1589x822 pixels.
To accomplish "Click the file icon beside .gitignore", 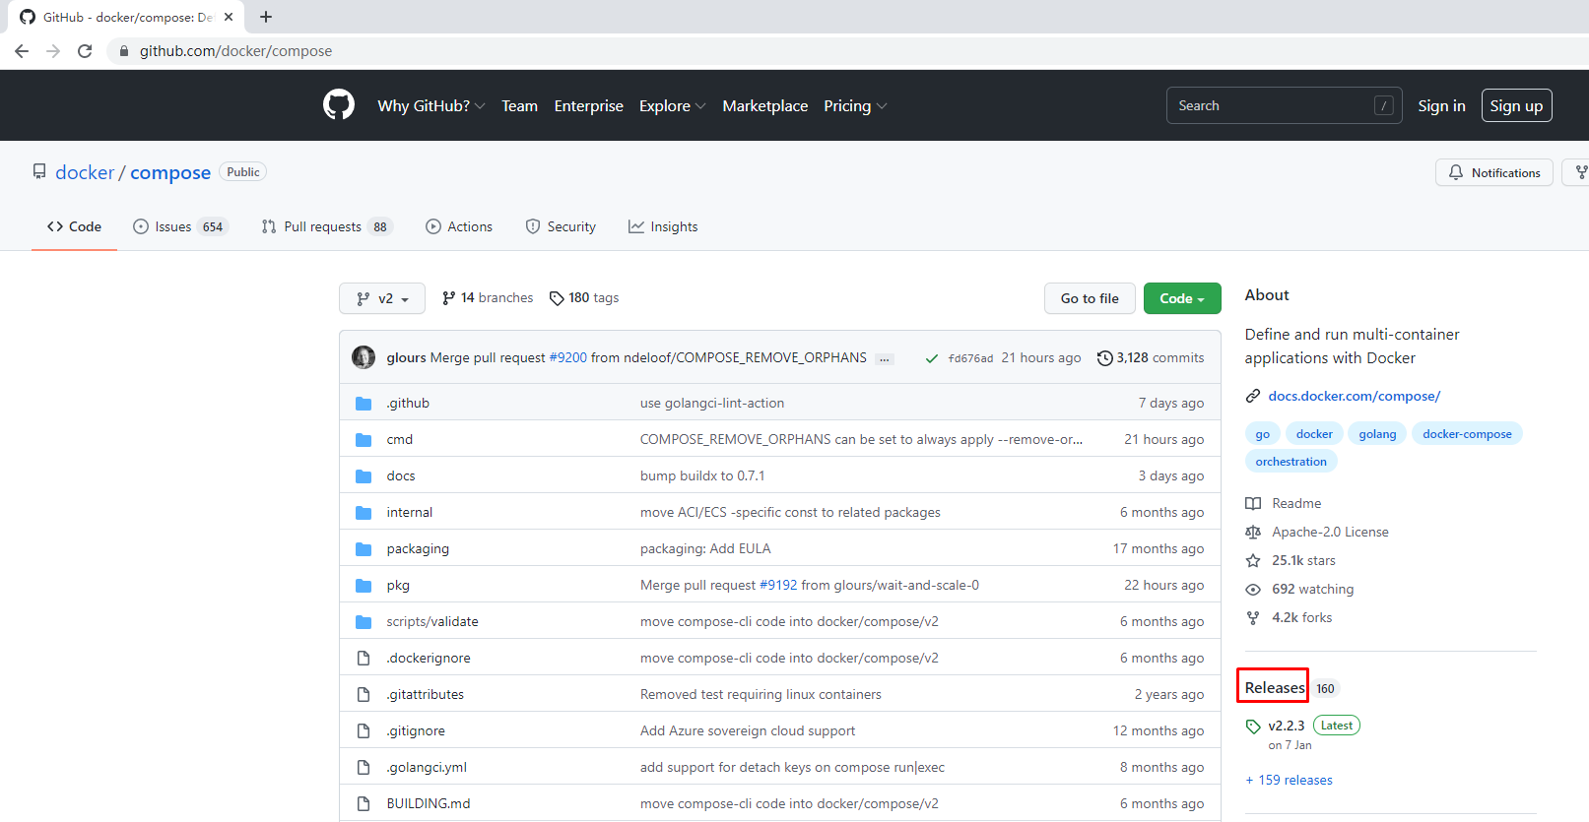I will point(364,731).
